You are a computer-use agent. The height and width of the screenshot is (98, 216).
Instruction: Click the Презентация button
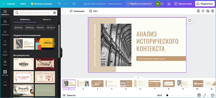(183, 4)
